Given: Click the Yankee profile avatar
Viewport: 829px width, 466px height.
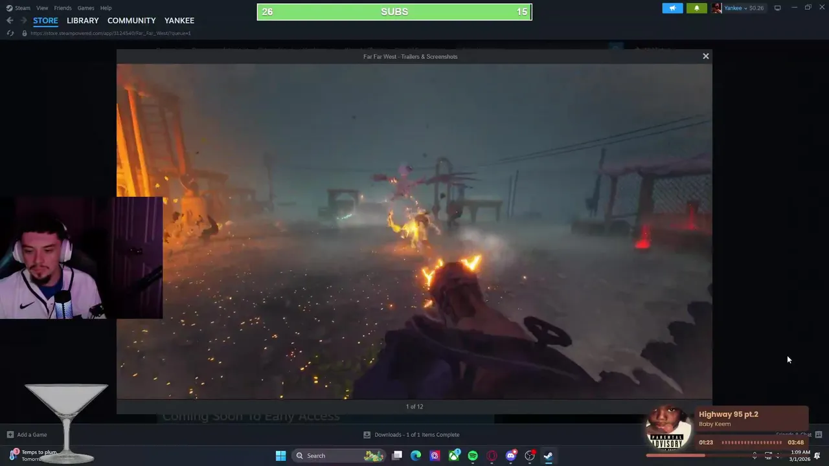Looking at the screenshot, I should [716, 8].
